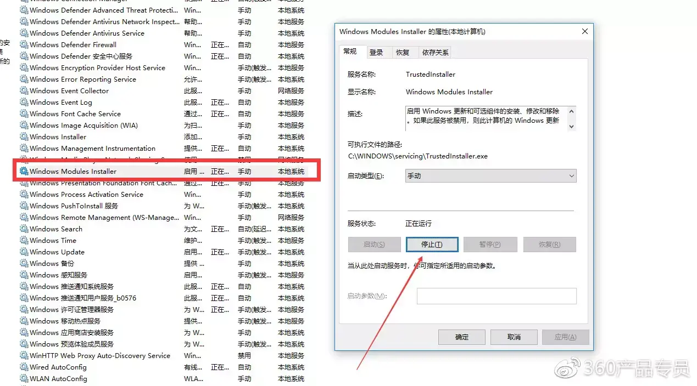
Task: Click the Windows Management Instrumentation service icon
Action: [24, 149]
